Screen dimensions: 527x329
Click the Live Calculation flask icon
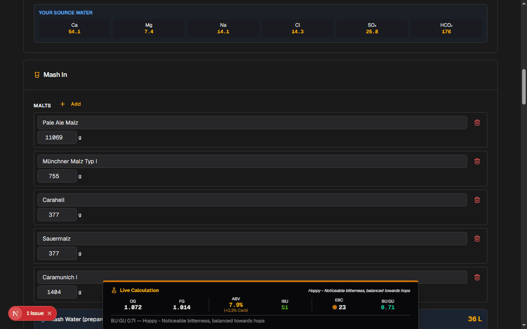tap(114, 290)
